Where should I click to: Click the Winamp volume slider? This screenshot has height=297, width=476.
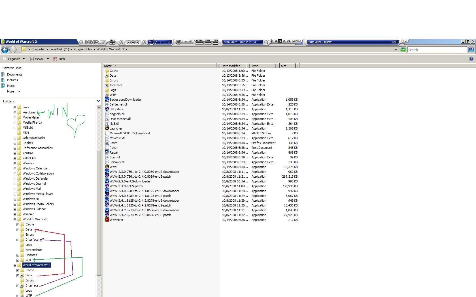tap(184, 43)
